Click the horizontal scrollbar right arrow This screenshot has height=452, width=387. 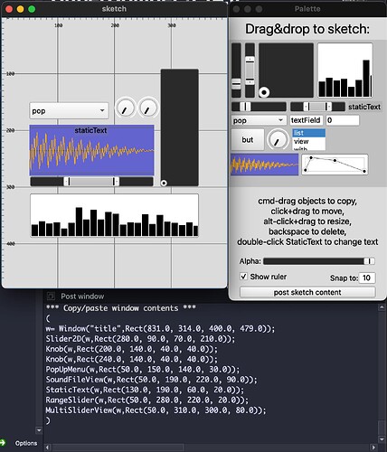373,447
